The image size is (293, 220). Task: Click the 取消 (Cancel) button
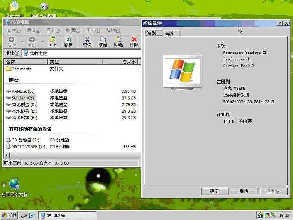click(x=244, y=192)
